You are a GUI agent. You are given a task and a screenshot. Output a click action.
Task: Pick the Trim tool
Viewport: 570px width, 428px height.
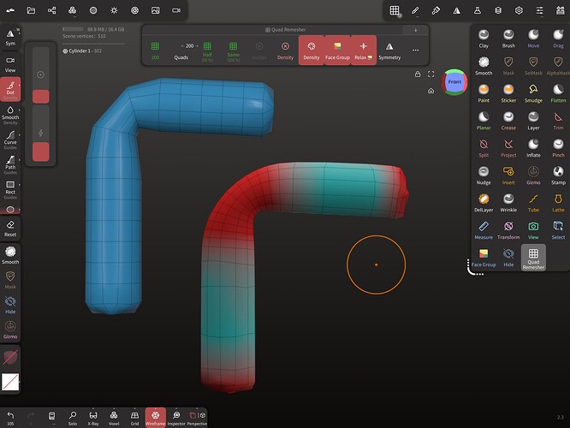[x=558, y=121]
